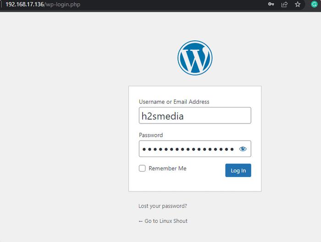The height and width of the screenshot is (242, 321).
Task: Bookmark this page with the star icon
Action: click(x=298, y=4)
